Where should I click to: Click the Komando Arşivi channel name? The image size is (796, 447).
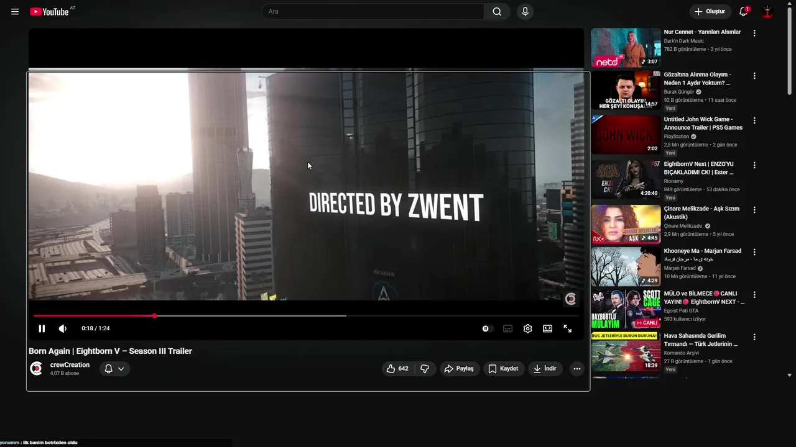coord(682,353)
